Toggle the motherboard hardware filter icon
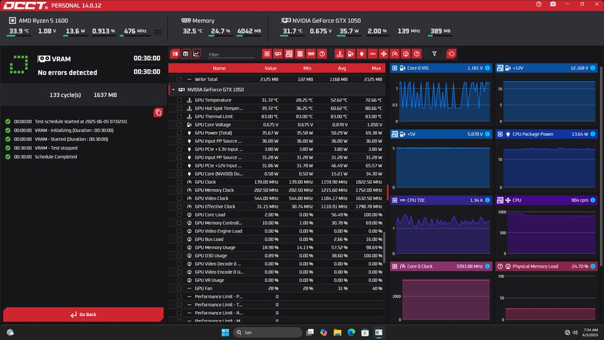The height and width of the screenshot is (340, 604). [x=289, y=54]
